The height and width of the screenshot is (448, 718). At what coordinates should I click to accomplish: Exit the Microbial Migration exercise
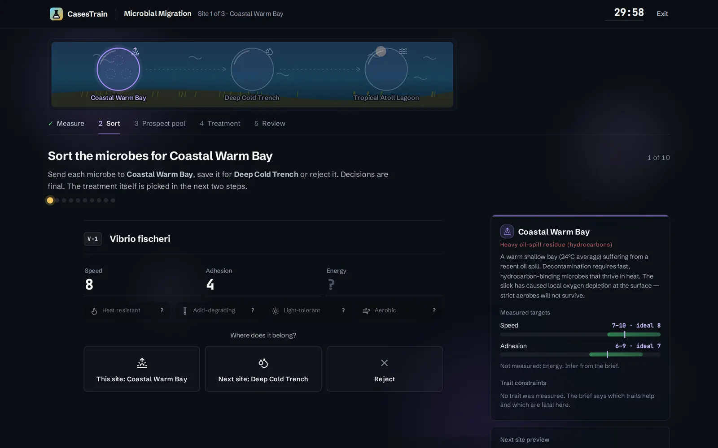(662, 14)
